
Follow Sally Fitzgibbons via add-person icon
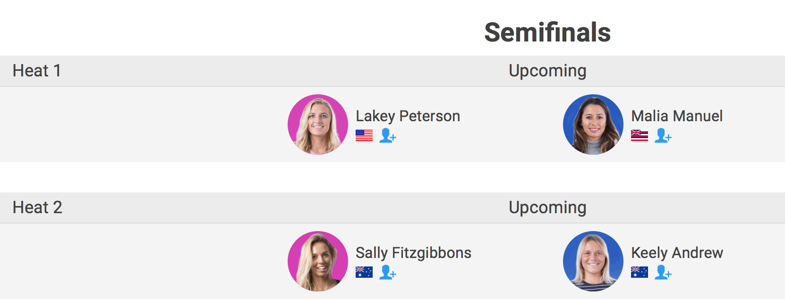(387, 272)
